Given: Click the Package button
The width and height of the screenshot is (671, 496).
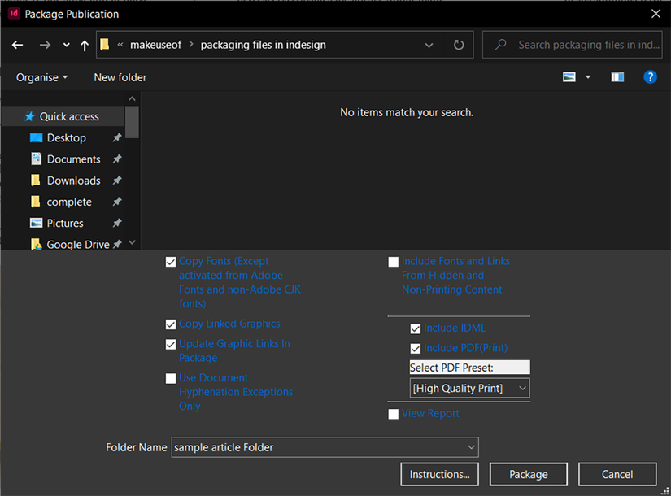Looking at the screenshot, I should [x=528, y=474].
